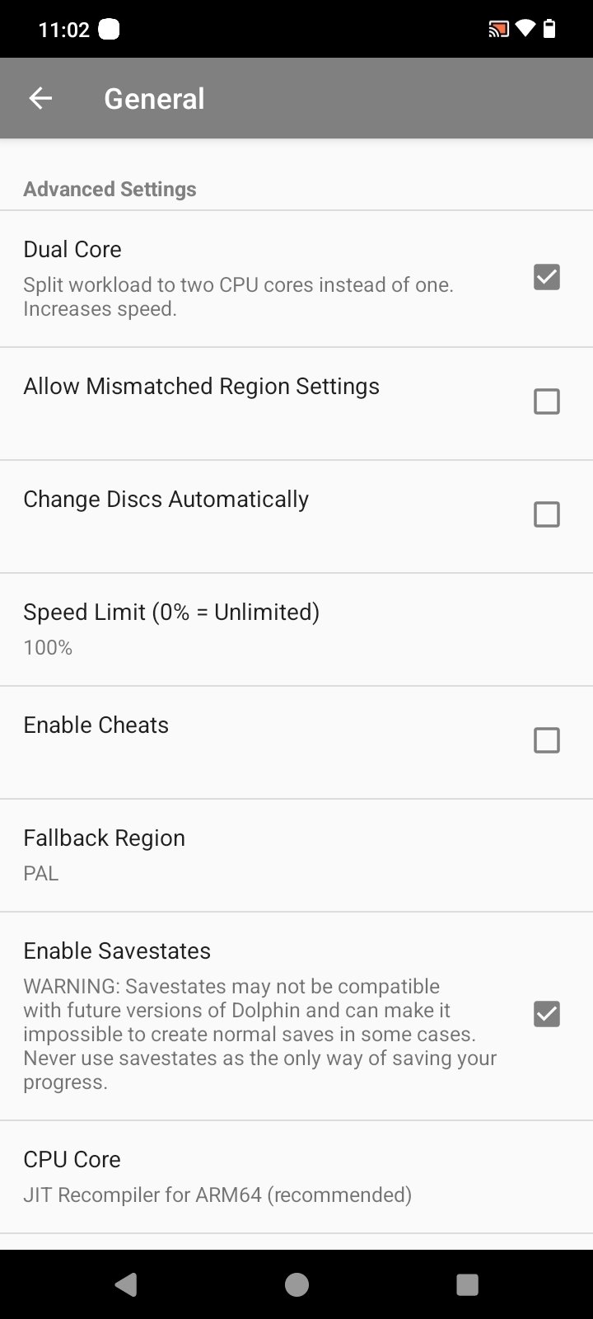The image size is (593, 1319).
Task: Tap the Dual Core setting label
Action: pos(72,249)
